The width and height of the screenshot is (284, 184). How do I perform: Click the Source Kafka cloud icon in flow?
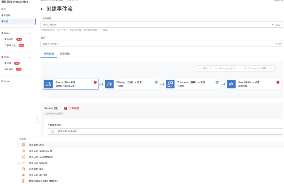click(49, 84)
